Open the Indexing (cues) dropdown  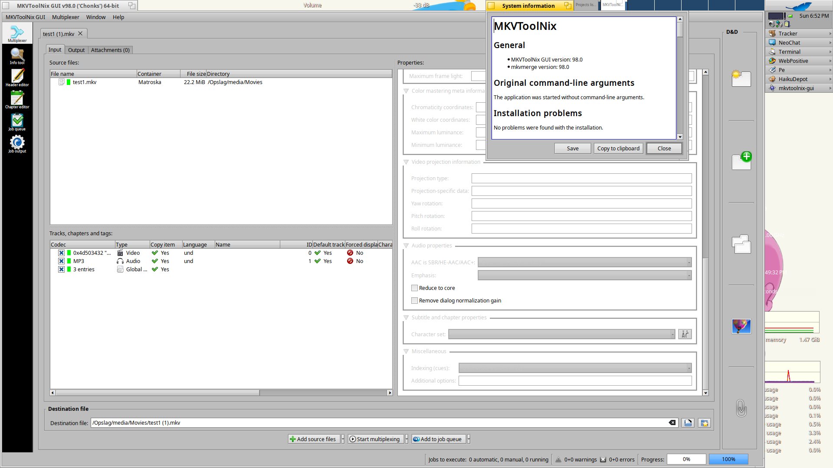[x=575, y=368]
